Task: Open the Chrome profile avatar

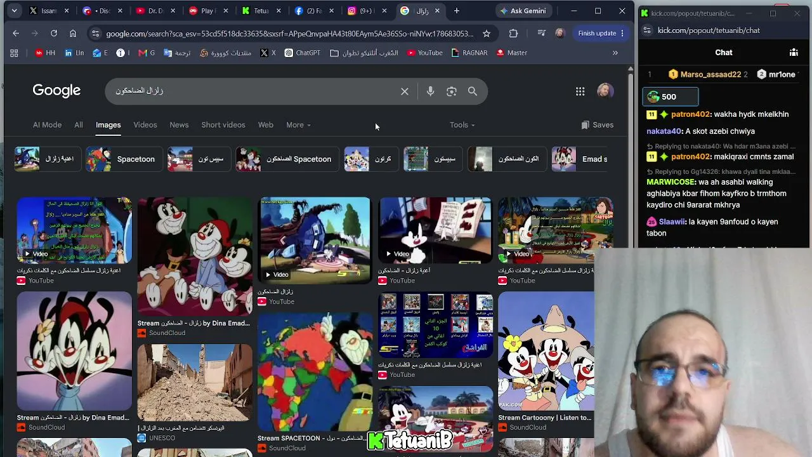Action: point(560,33)
